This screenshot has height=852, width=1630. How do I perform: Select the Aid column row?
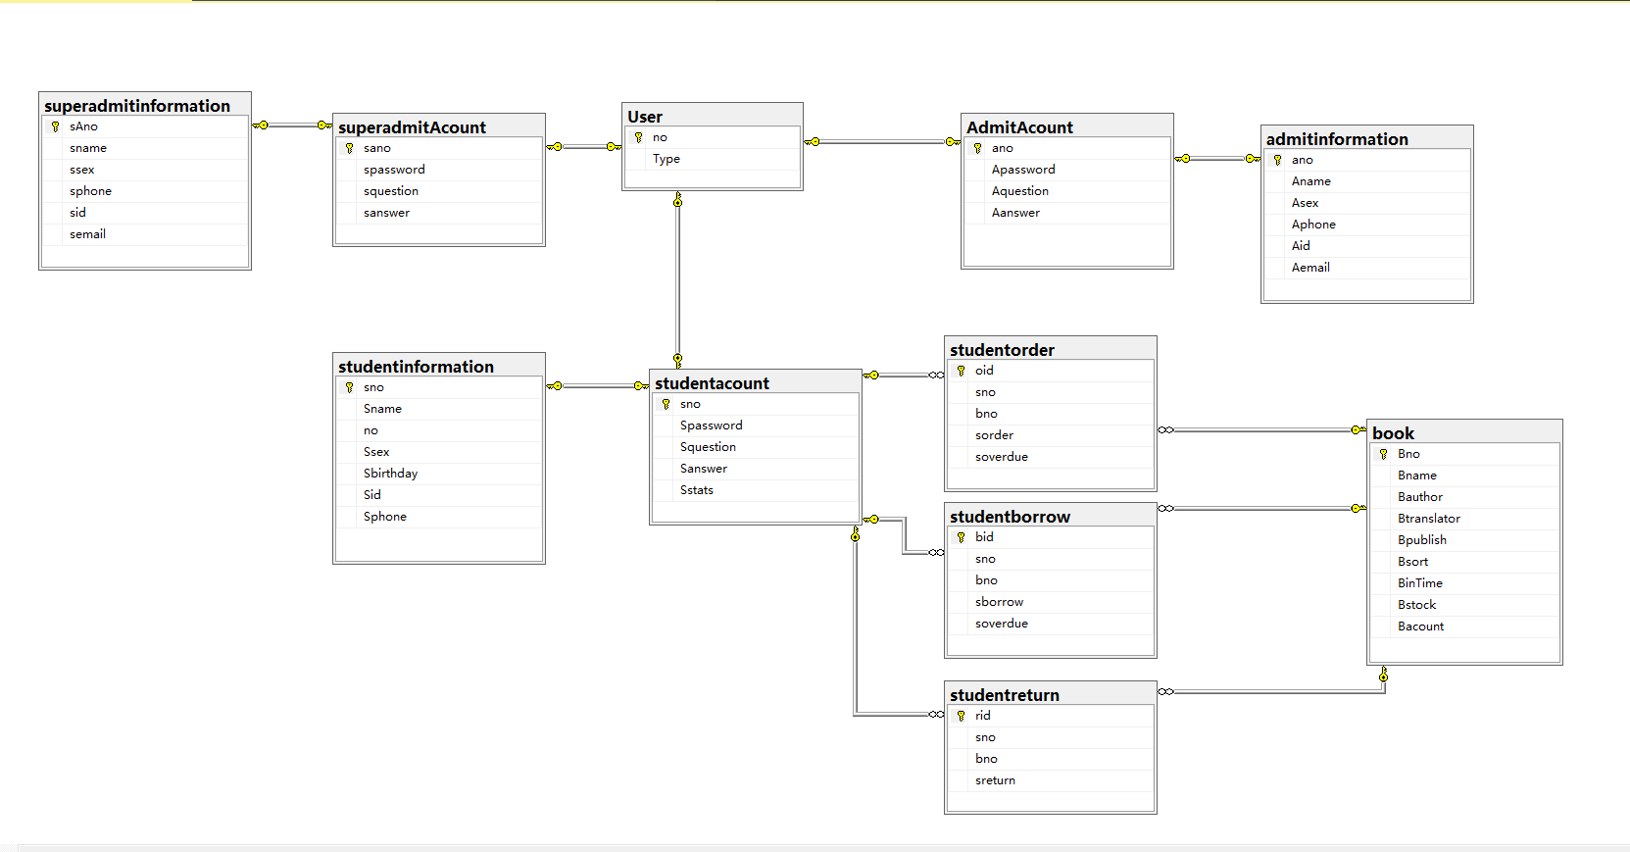[1367, 246]
